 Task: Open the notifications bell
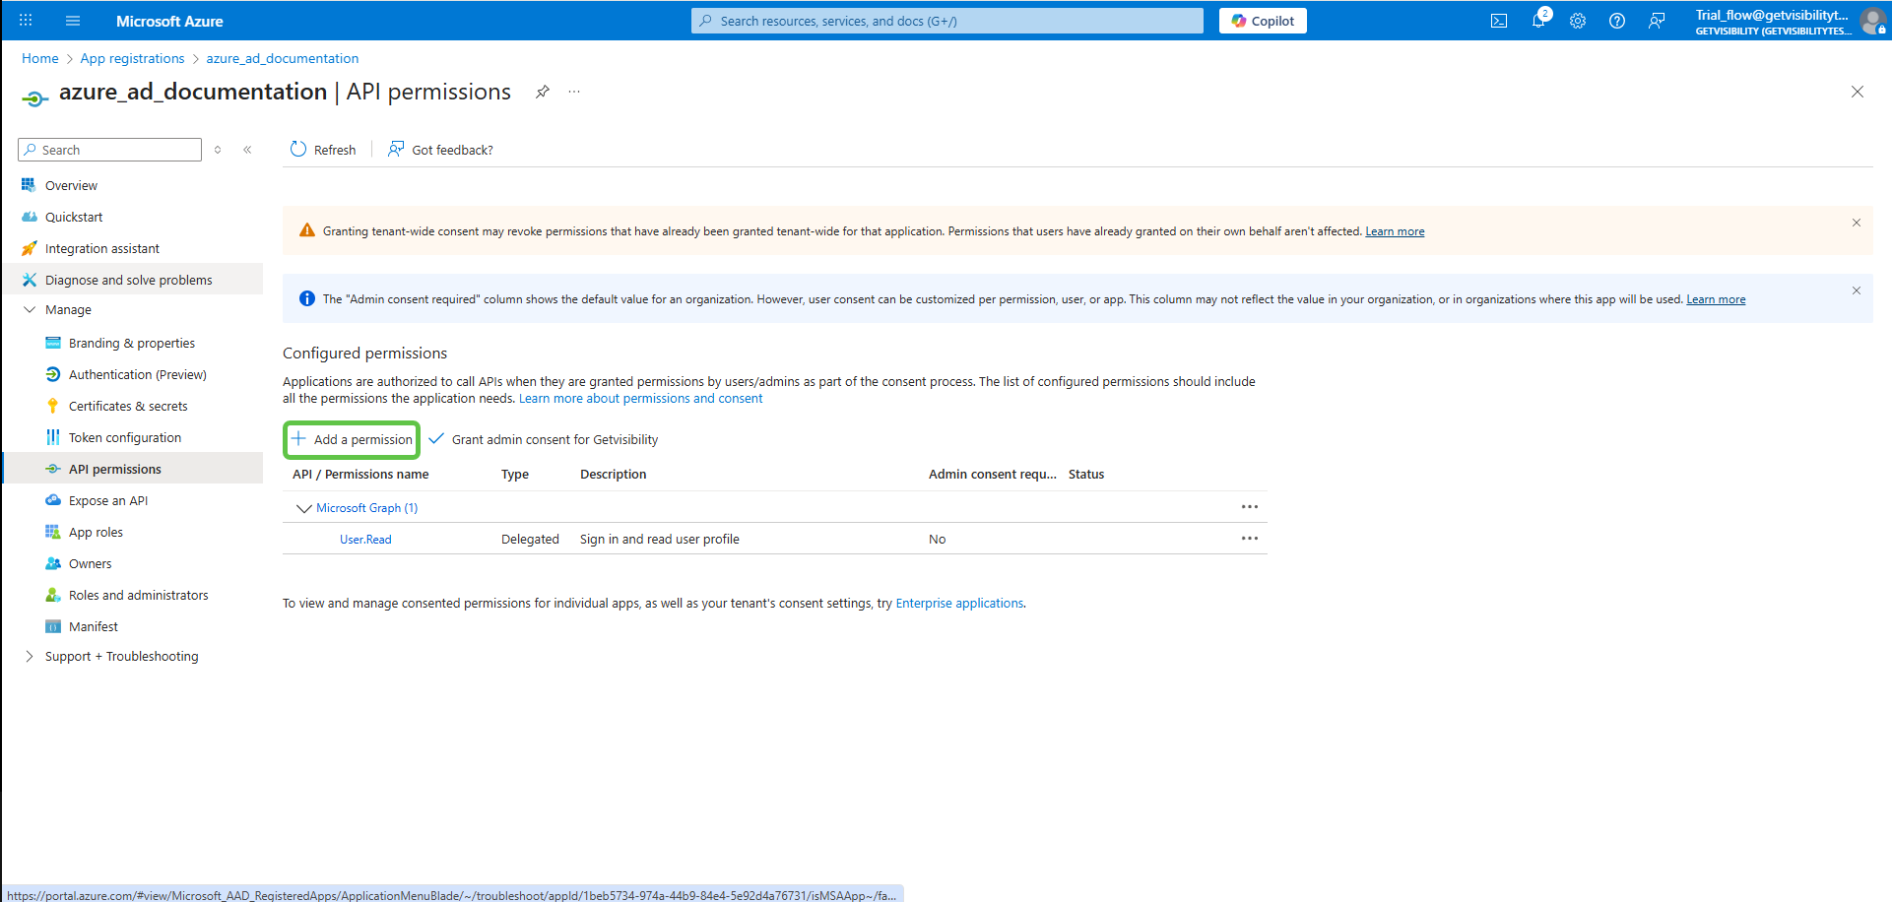point(1537,21)
